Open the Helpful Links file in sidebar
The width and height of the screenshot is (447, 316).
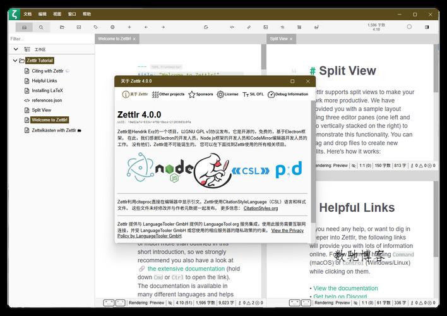point(44,81)
